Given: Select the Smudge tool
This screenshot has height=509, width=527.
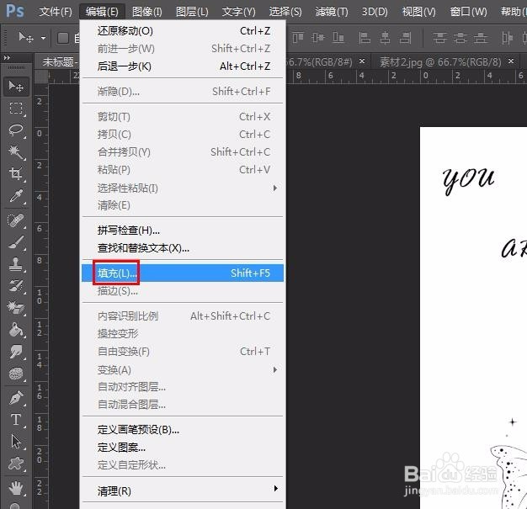Looking at the screenshot, I should click(16, 352).
